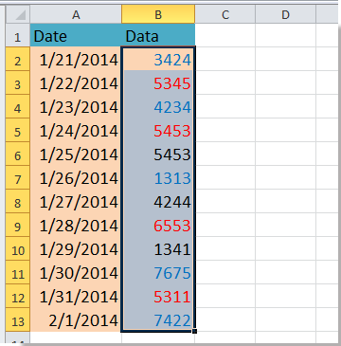The height and width of the screenshot is (346, 341).
Task: Select empty cell C6
Action: [225, 154]
